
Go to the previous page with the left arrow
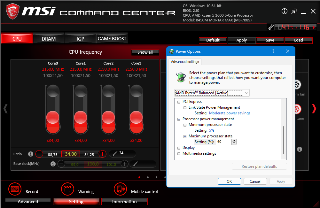(5, 109)
